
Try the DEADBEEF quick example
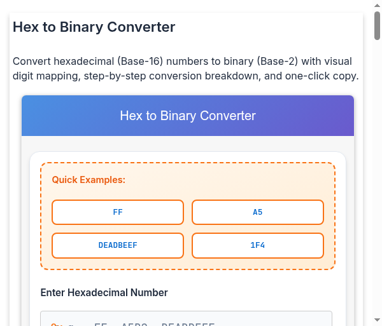coord(118,245)
